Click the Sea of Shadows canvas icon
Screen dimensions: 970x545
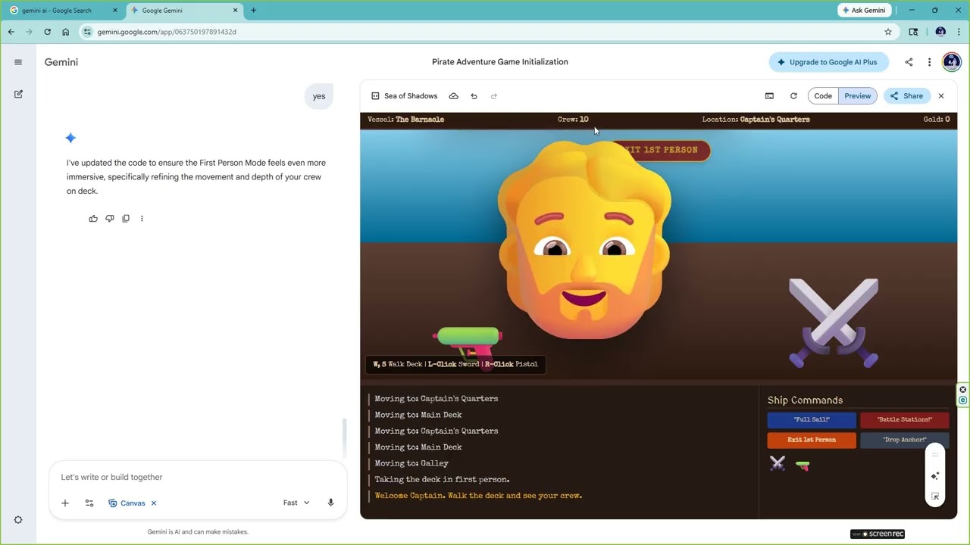[375, 96]
